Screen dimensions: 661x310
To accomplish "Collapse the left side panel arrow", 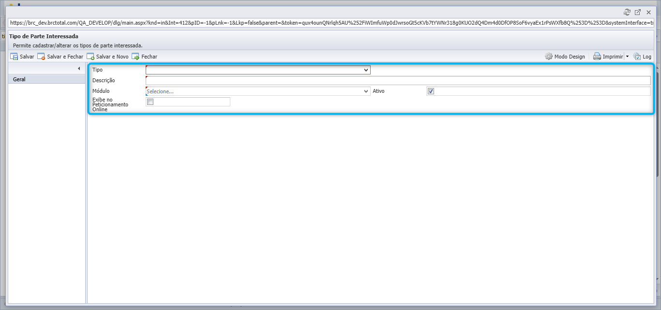I will 79,69.
